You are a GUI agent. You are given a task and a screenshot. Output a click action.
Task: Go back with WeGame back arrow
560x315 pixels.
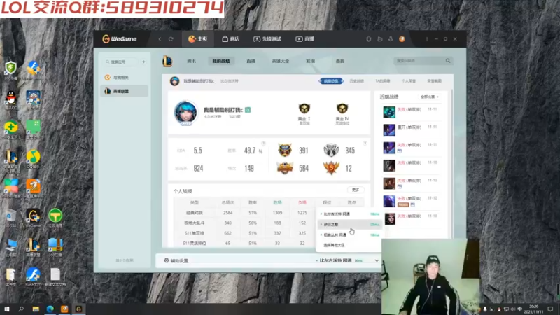pyautogui.click(x=160, y=39)
